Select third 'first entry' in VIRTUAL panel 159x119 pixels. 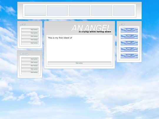point(30,66)
